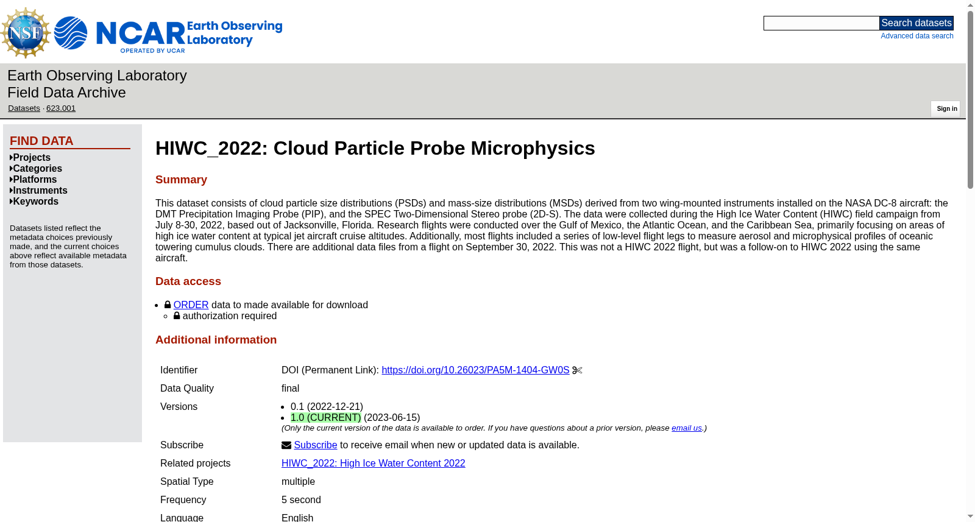Click the 'final' data quality value
Screen dimensions: 975x522
[x=290, y=389]
